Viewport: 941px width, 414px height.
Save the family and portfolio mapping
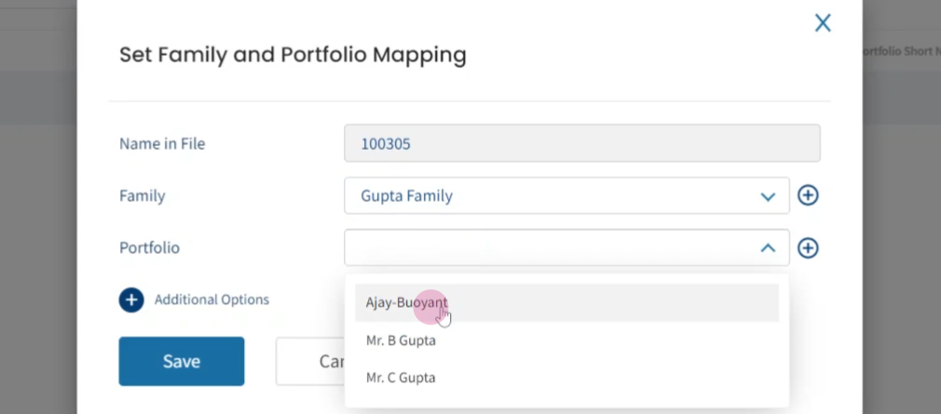(182, 361)
